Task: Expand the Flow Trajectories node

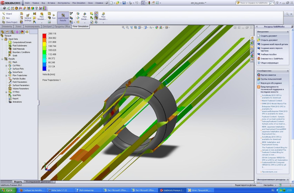Action: [6, 75]
